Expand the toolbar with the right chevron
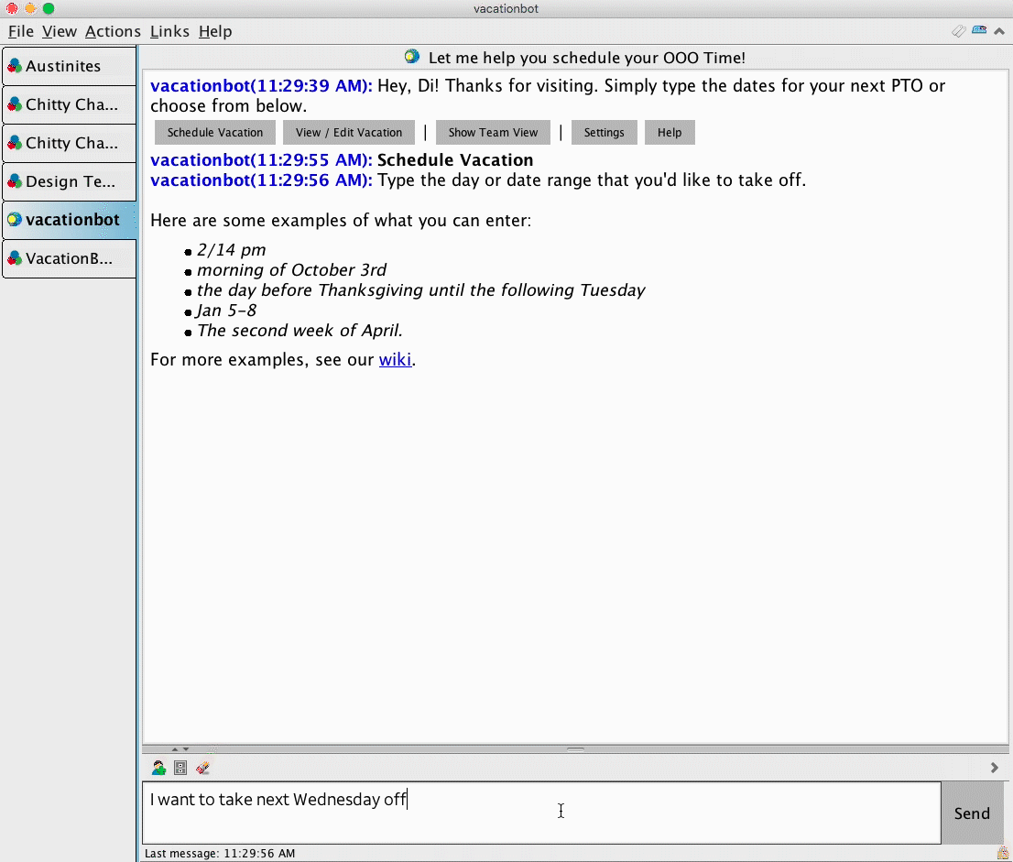This screenshot has height=862, width=1013. pos(995,768)
